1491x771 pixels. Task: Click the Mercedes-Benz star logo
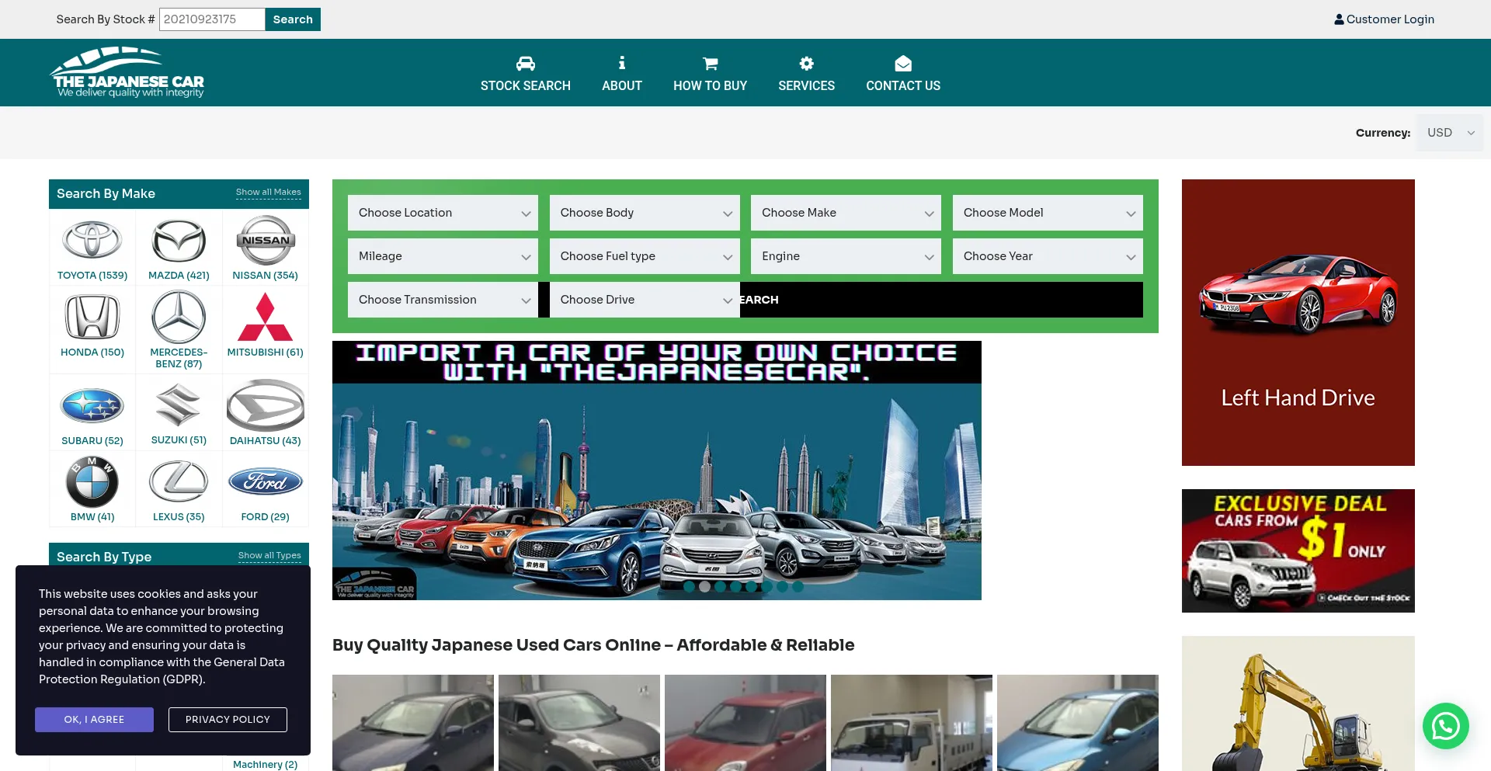coord(179,317)
